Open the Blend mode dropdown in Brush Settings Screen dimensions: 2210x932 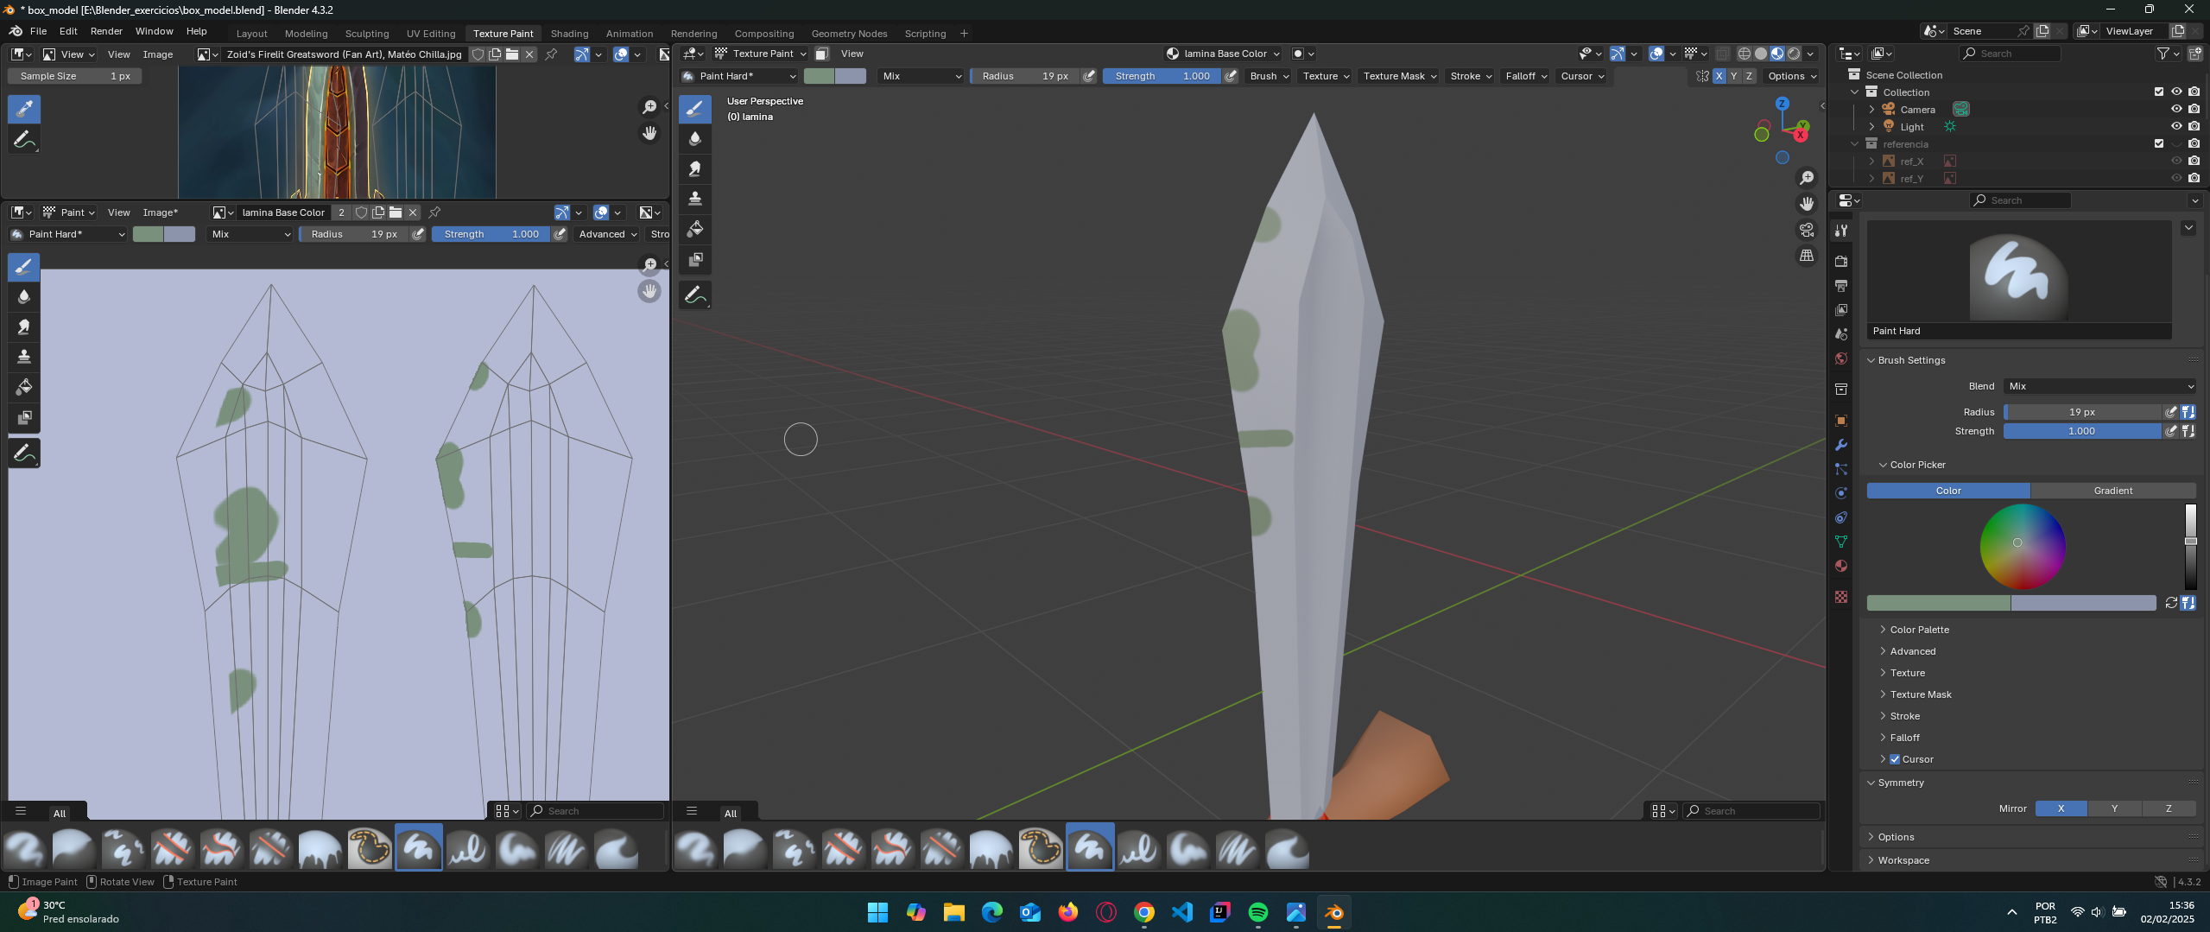[x=2099, y=386]
